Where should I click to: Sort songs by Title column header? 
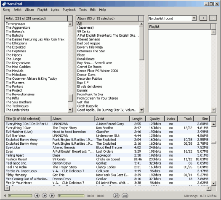click(x=28, y=119)
